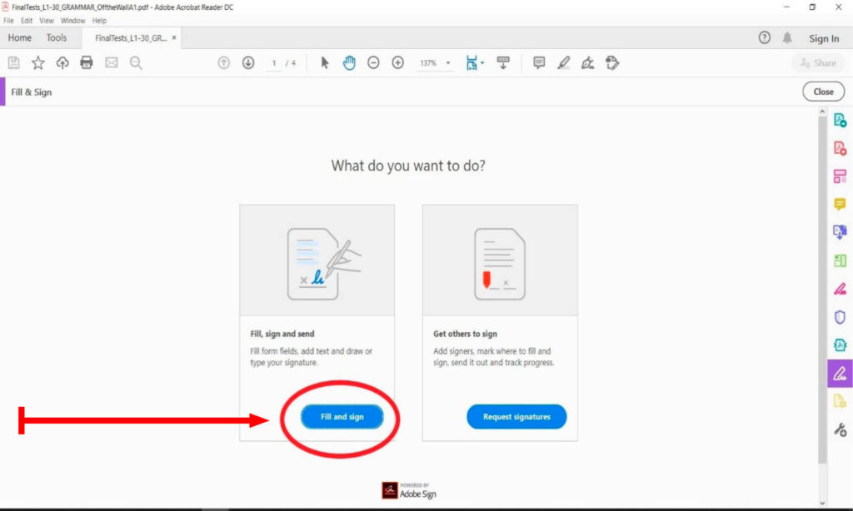The height and width of the screenshot is (511, 853).
Task: Click the Request signatures button
Action: click(516, 417)
